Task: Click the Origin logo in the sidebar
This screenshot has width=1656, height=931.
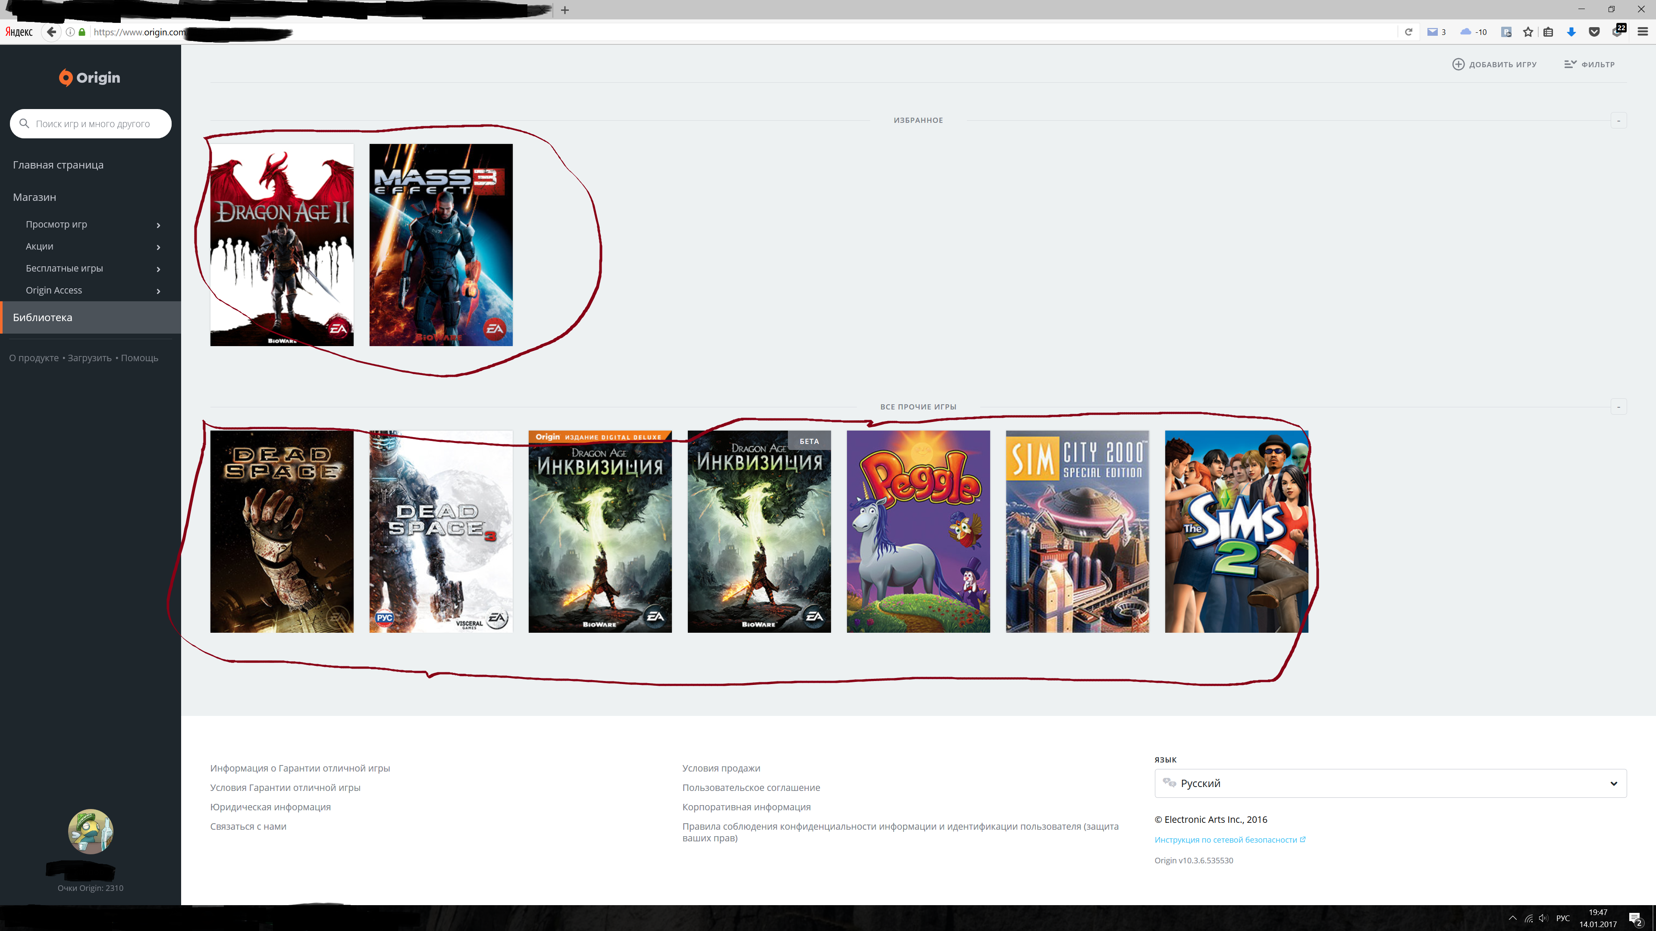Action: [89, 78]
